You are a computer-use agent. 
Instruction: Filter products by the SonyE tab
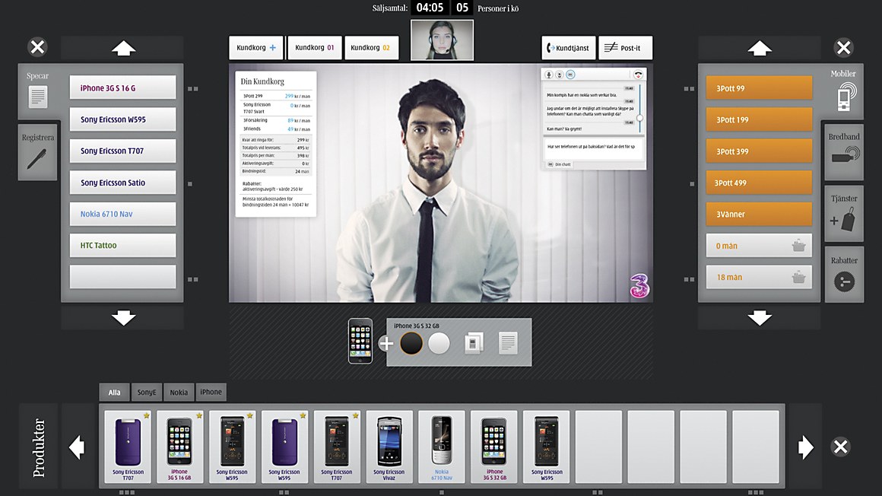pos(147,393)
